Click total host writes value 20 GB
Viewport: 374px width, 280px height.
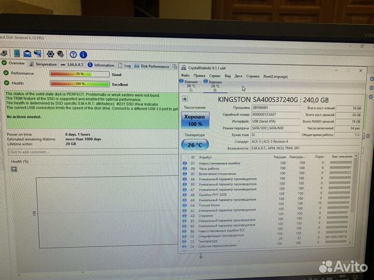click(349, 115)
